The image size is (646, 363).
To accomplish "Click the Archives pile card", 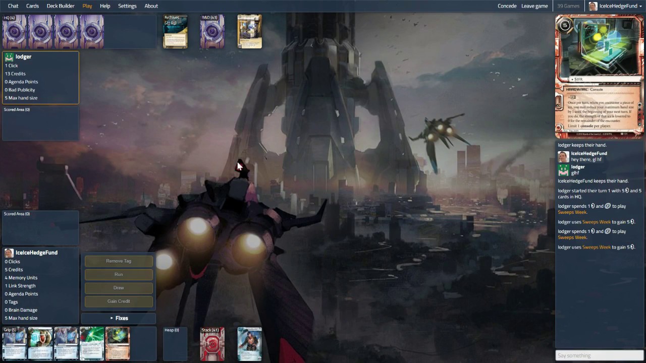I will (x=175, y=31).
